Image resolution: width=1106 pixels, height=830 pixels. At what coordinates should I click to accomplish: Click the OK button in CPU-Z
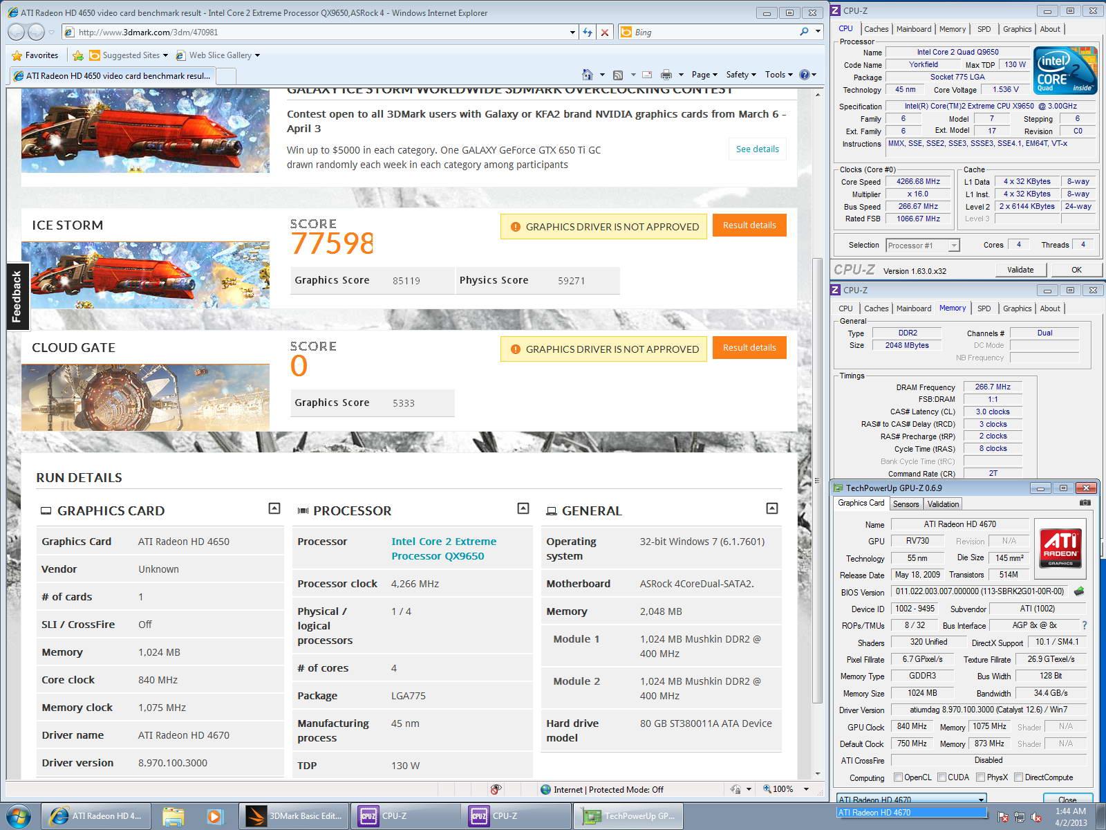pyautogui.click(x=1076, y=270)
